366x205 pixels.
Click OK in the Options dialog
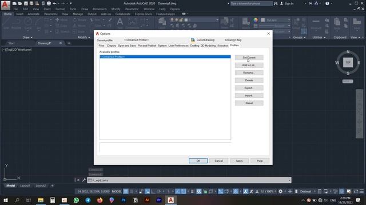[x=198, y=161]
